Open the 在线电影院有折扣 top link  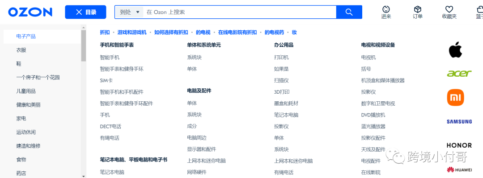tap(237, 32)
